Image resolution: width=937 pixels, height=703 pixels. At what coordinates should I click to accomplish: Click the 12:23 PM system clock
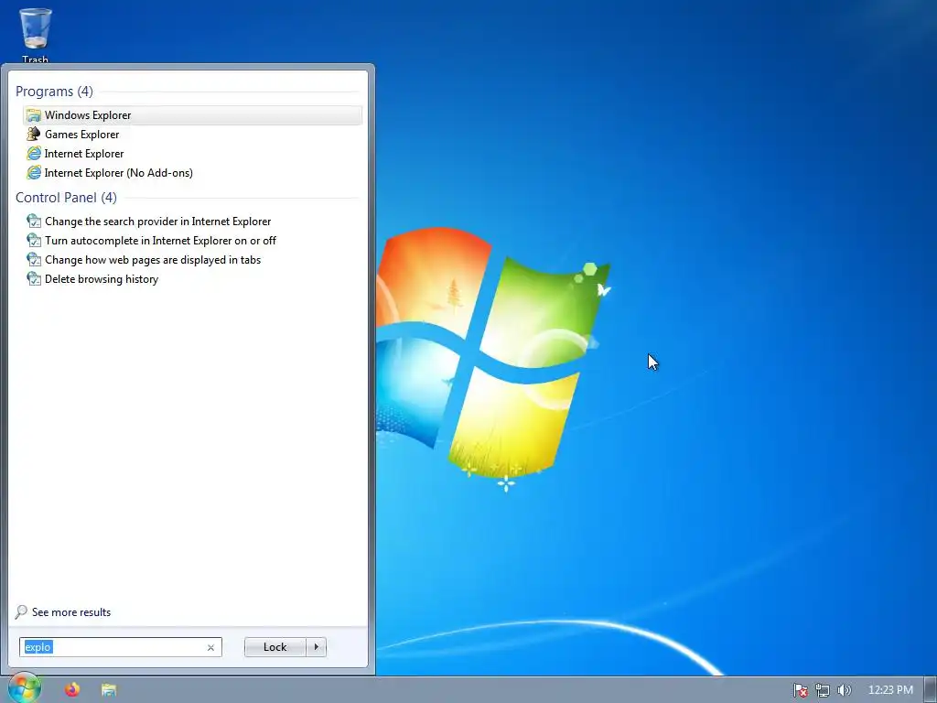pyautogui.click(x=890, y=690)
